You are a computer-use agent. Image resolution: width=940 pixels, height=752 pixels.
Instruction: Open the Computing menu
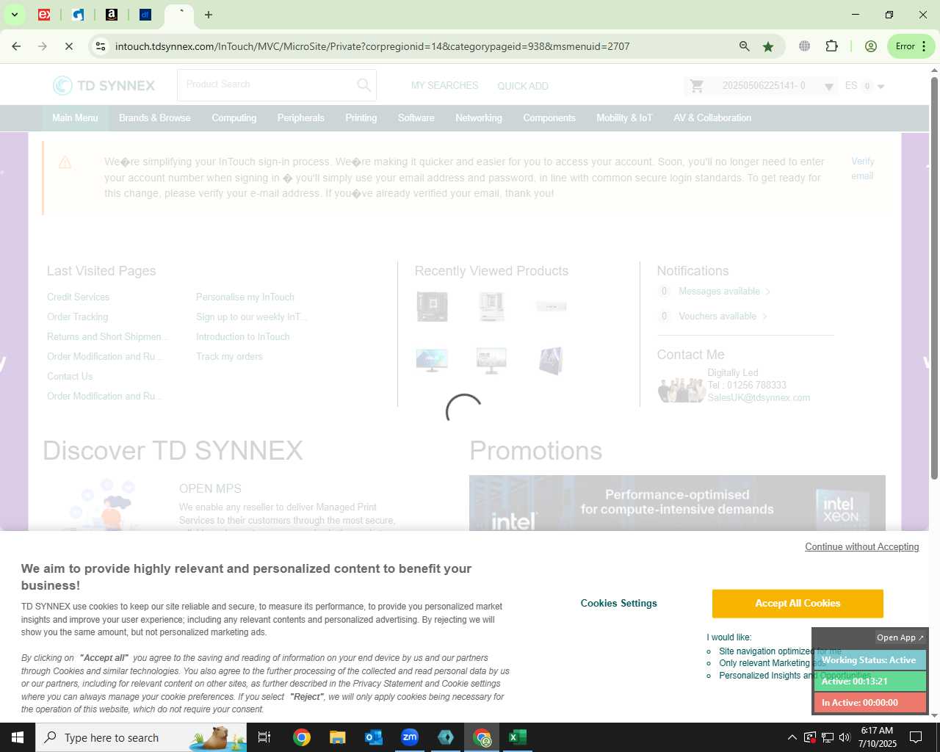pos(234,117)
